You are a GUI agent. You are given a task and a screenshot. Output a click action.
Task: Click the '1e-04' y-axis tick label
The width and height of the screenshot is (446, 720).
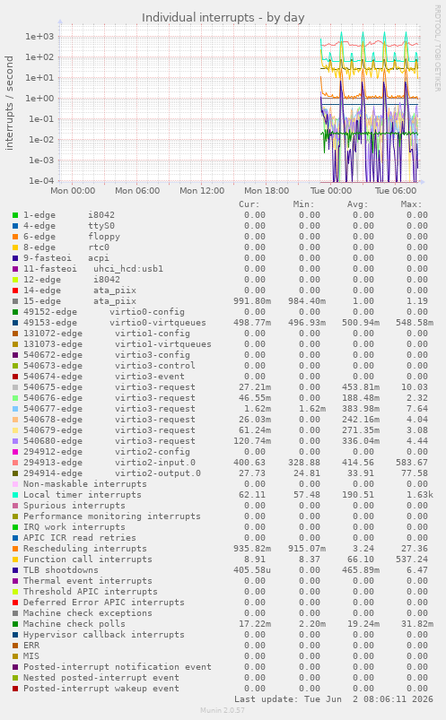[41, 181]
